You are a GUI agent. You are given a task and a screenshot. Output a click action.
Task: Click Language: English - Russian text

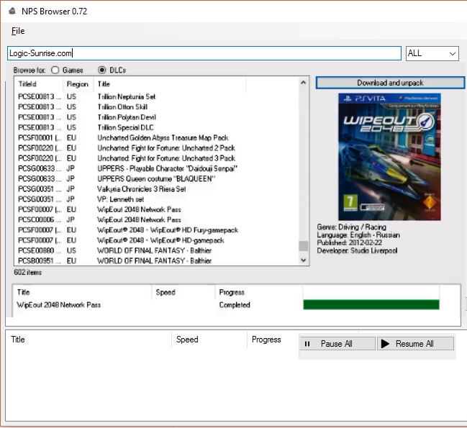tap(358, 235)
